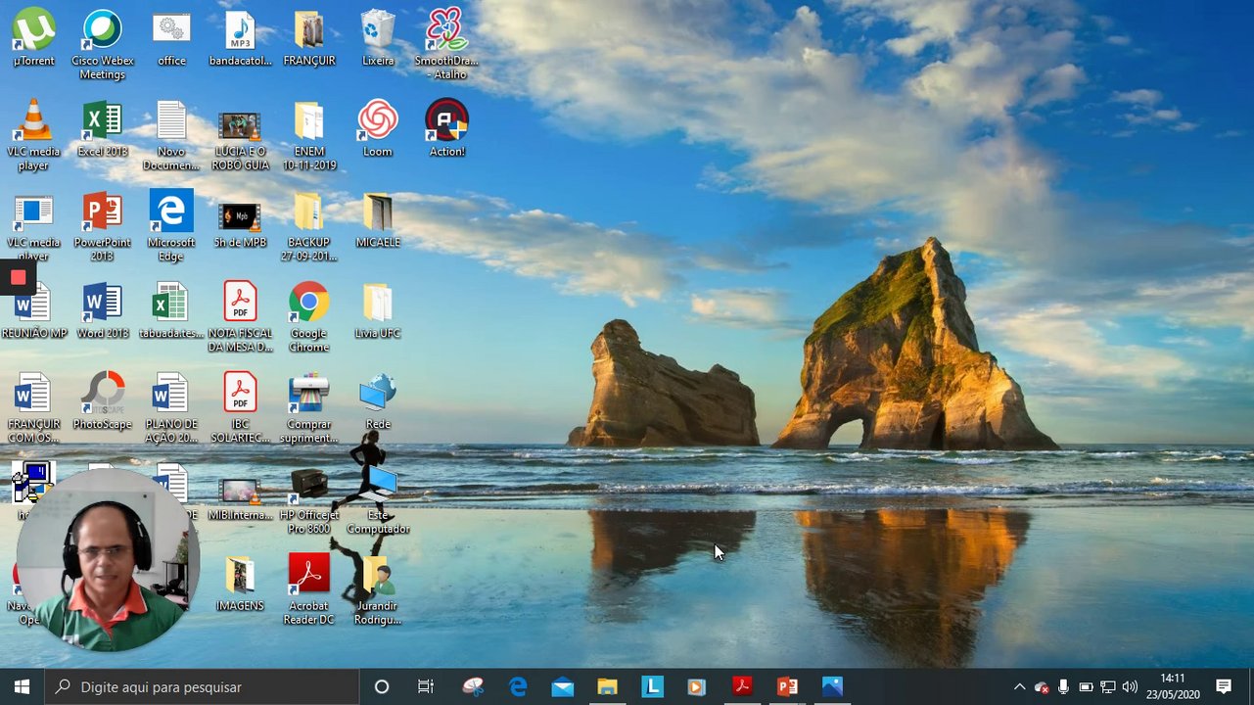
Task: Open PowerPoint 2013 desktop shortcut
Action: coord(103,226)
